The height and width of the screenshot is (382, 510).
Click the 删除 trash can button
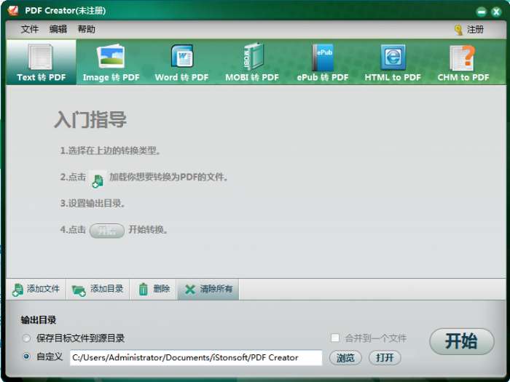coord(144,289)
